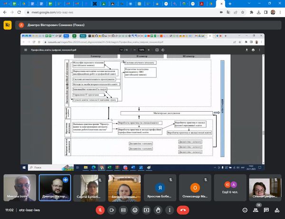Raise your hand in the meeting
Image resolution: width=285 pixels, height=219 pixels.
158,209
